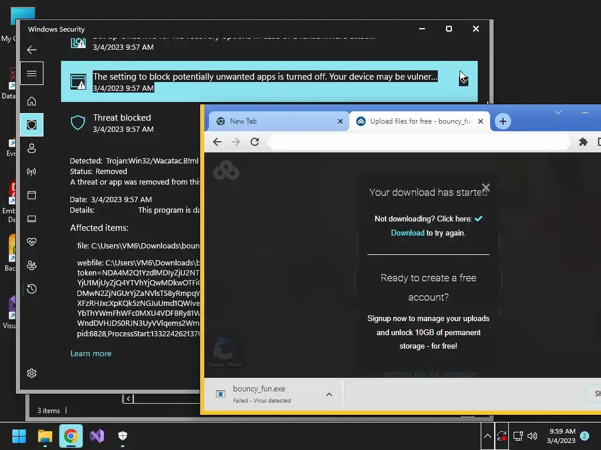The width and height of the screenshot is (601, 450).
Task: Close the New Tab tab
Action: click(340, 121)
